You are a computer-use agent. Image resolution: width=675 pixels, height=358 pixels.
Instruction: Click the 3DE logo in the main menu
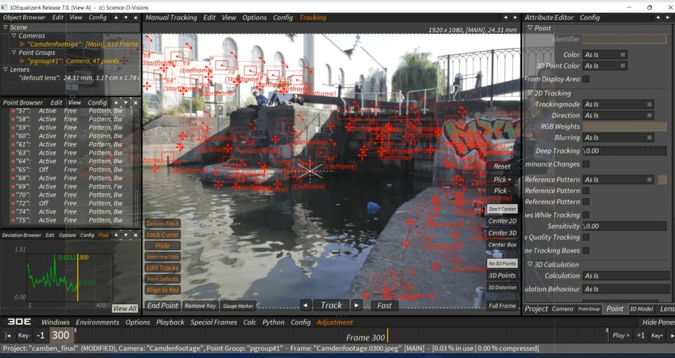coord(19,322)
